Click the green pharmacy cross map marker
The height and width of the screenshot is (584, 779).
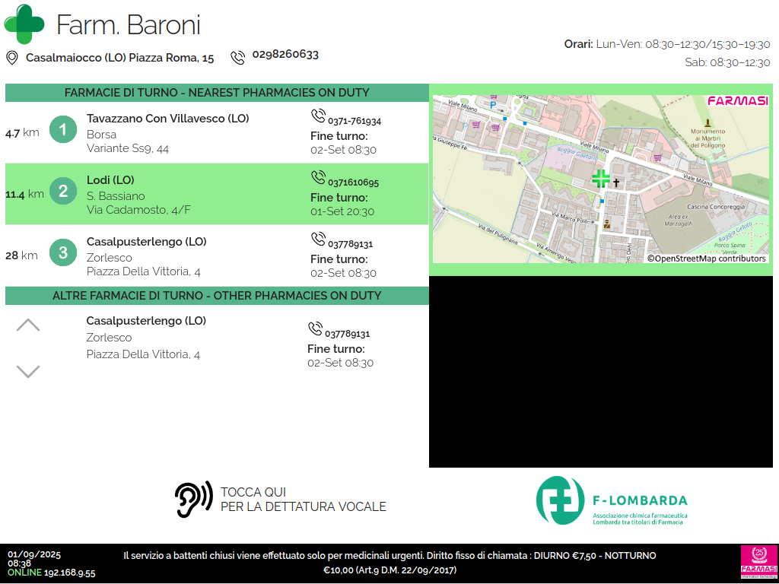click(601, 179)
